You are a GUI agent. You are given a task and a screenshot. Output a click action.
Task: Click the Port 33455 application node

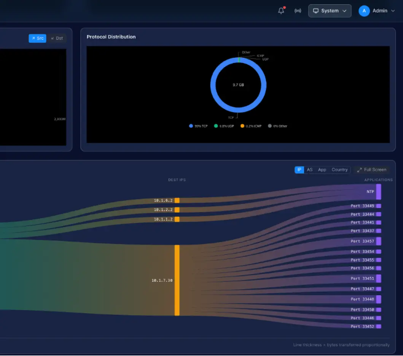[378, 260]
